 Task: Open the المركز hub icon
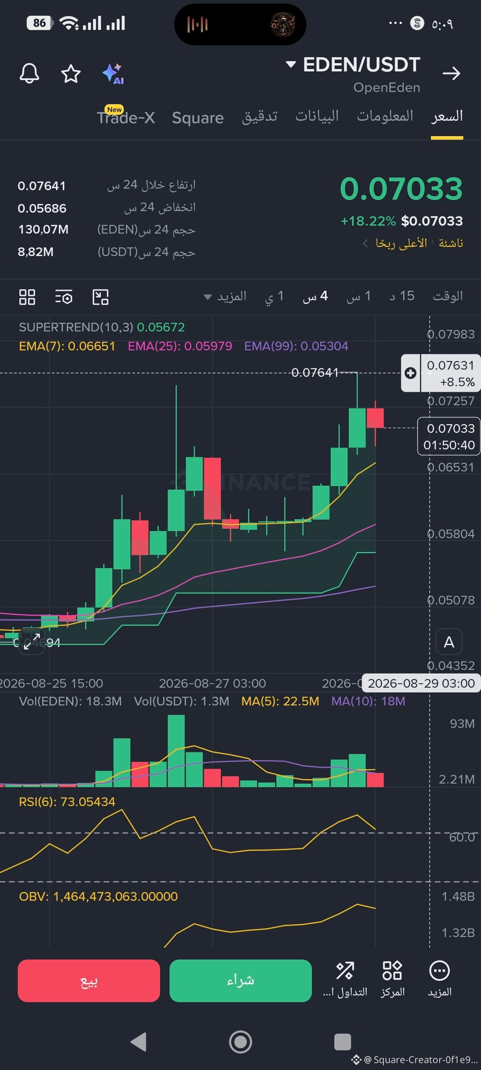tap(392, 979)
